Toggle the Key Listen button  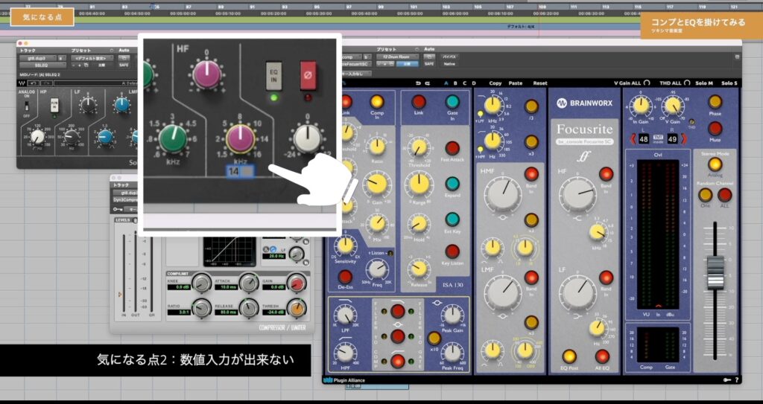452,251
